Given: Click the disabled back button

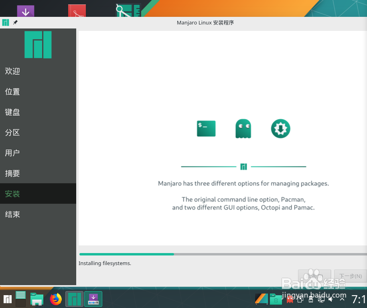Looking at the screenshot, I should pyautogui.click(x=314, y=276).
